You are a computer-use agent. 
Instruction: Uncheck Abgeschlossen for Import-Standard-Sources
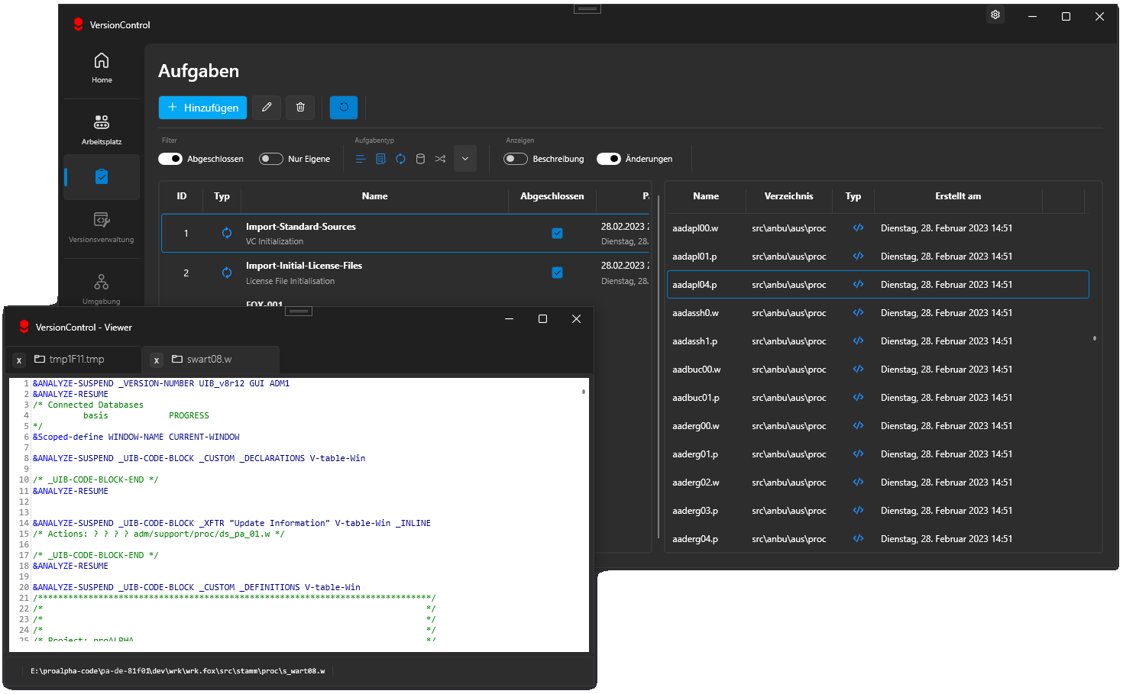[557, 233]
